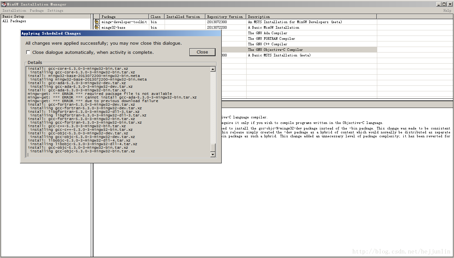Click 'The GNU C++ Compiler' description

click(268, 44)
